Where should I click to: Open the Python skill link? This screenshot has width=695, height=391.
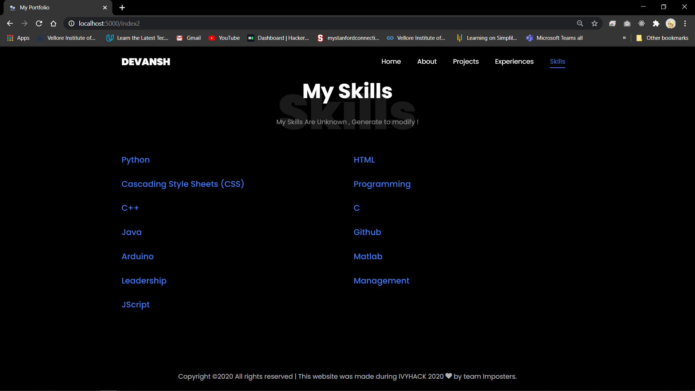[x=135, y=160]
